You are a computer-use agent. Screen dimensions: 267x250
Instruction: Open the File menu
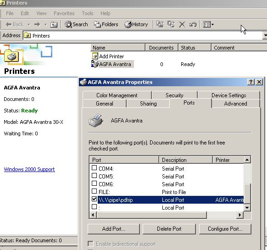pos(10,13)
